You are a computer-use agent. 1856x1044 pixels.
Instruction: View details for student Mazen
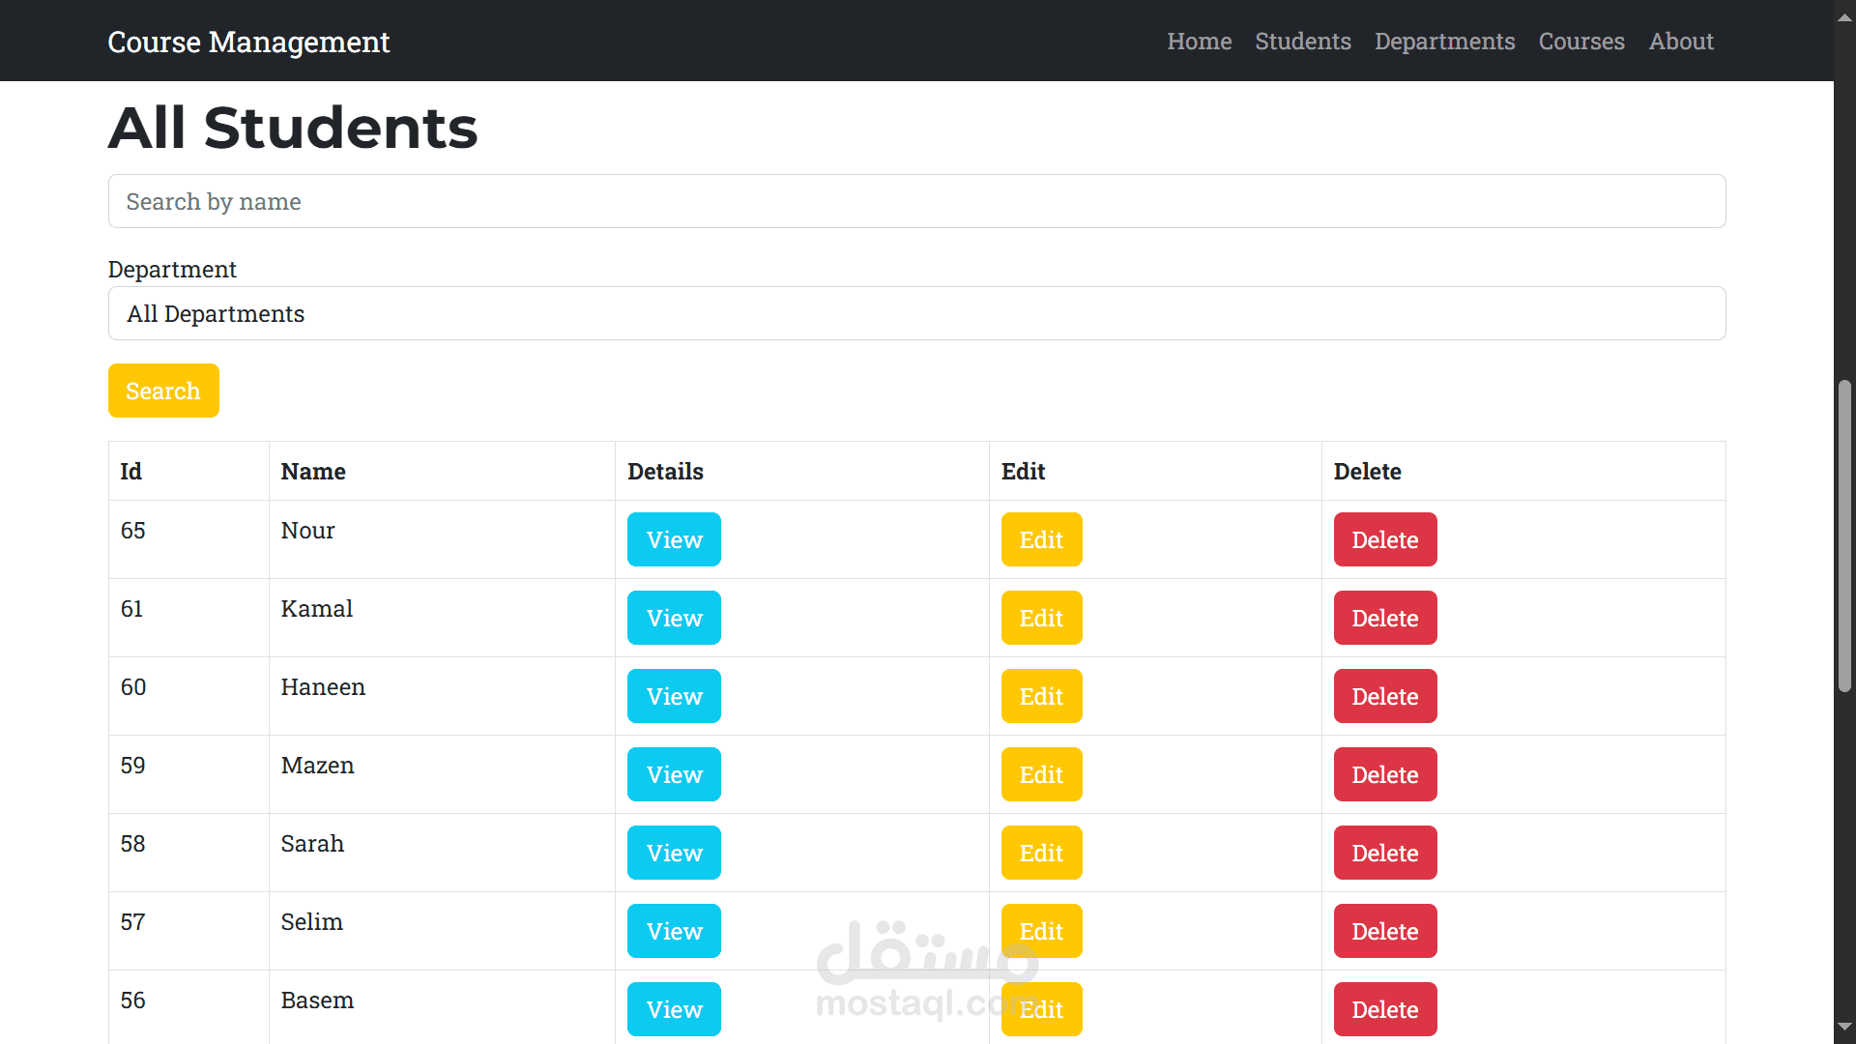[x=673, y=774]
